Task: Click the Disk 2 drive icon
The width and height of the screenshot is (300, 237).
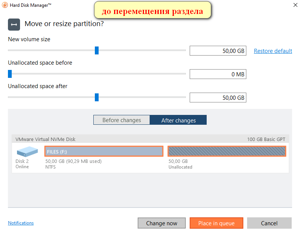Action: 27,152
